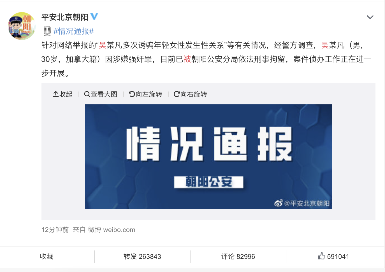Open the 微博 weibo.com source link
The height and width of the screenshot is (272, 385).
tap(112, 230)
